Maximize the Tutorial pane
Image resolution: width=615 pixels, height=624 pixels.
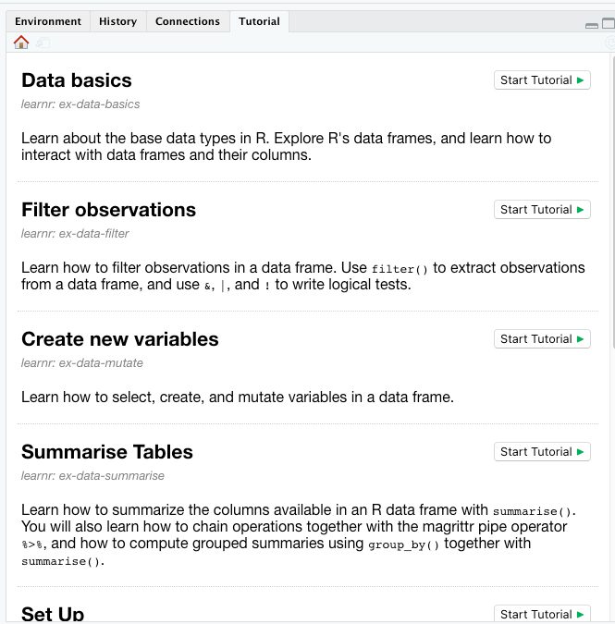[x=609, y=23]
